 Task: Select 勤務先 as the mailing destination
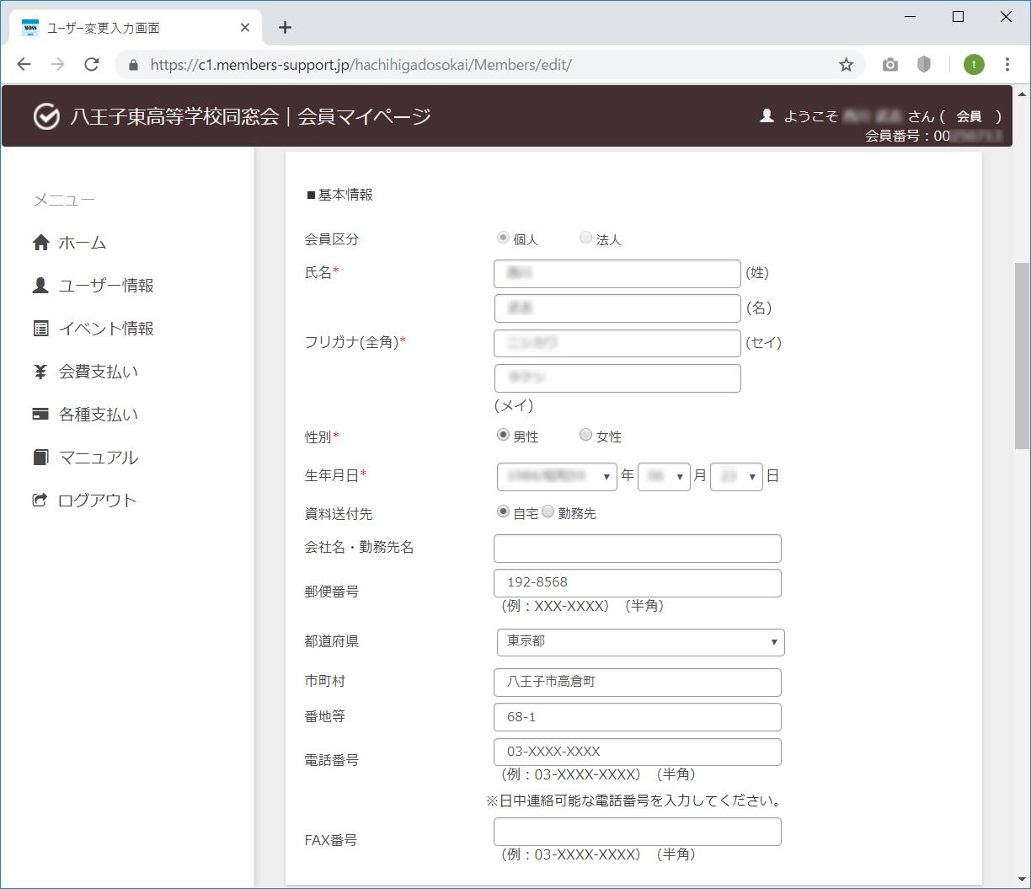[548, 511]
